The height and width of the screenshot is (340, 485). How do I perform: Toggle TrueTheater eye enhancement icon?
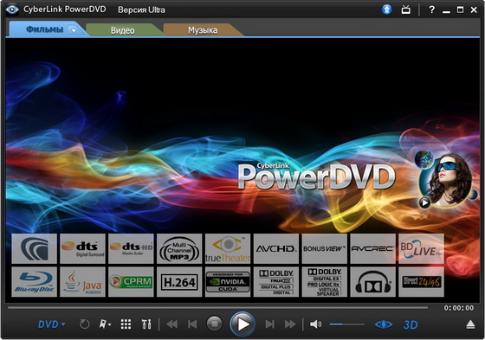[384, 324]
